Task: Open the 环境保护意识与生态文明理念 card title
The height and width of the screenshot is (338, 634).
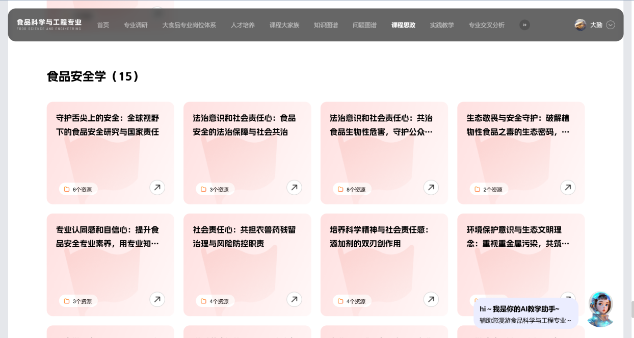Action: pos(518,237)
